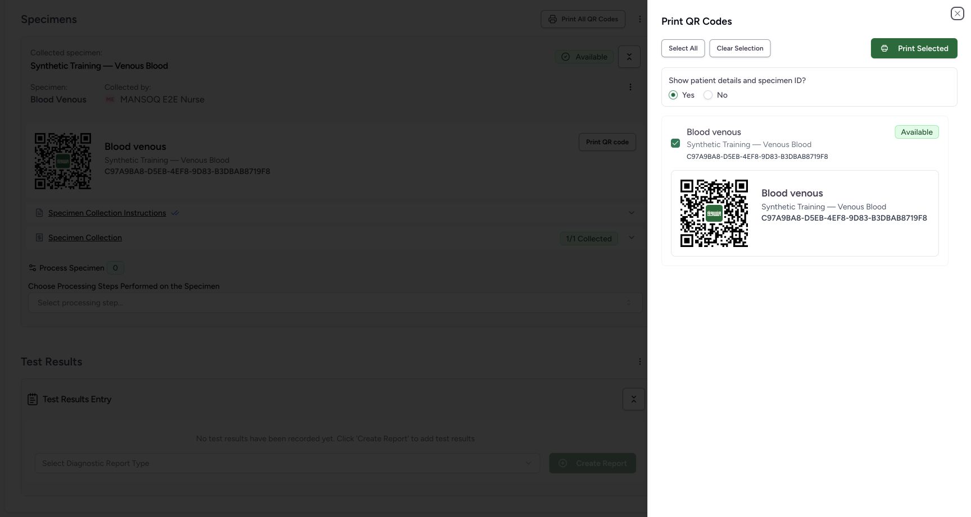Click the Clear Selection button
This screenshot has height=517, width=971.
click(x=739, y=48)
